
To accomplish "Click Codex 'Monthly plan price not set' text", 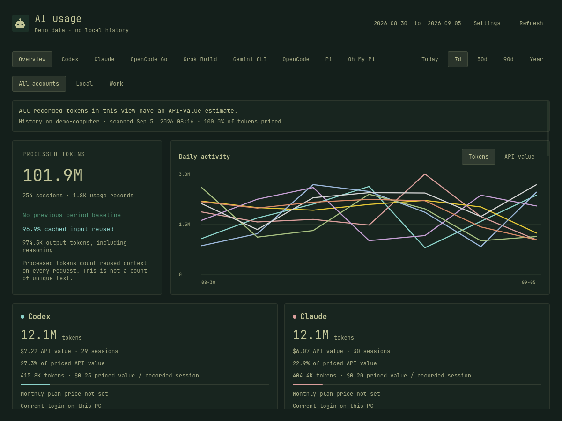I will (64, 394).
